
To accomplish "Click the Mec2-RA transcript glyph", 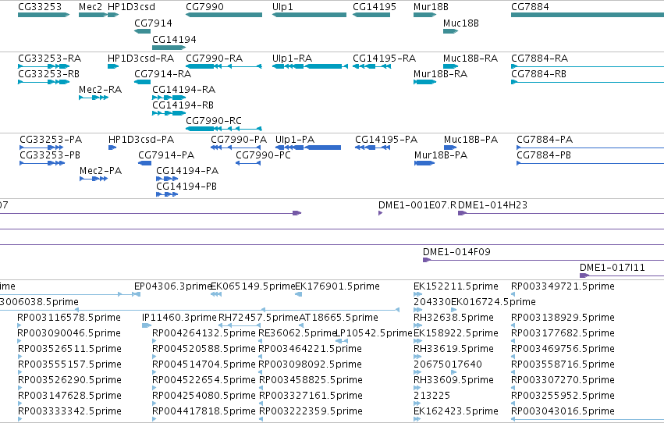I will tap(94, 98).
